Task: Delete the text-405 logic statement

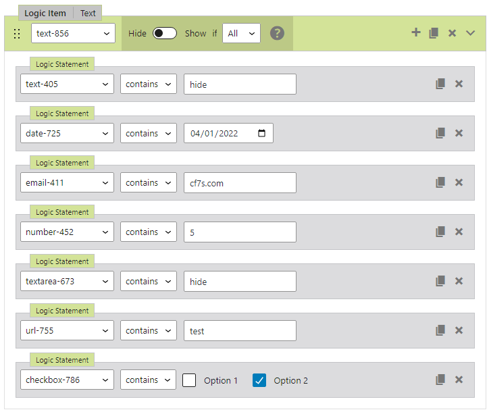Action: point(459,84)
